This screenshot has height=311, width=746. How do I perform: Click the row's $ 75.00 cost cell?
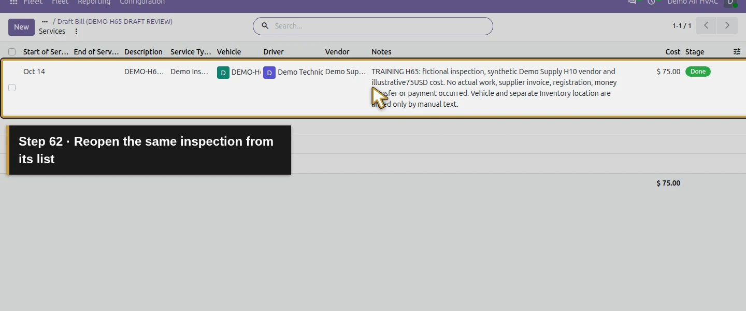tap(668, 72)
